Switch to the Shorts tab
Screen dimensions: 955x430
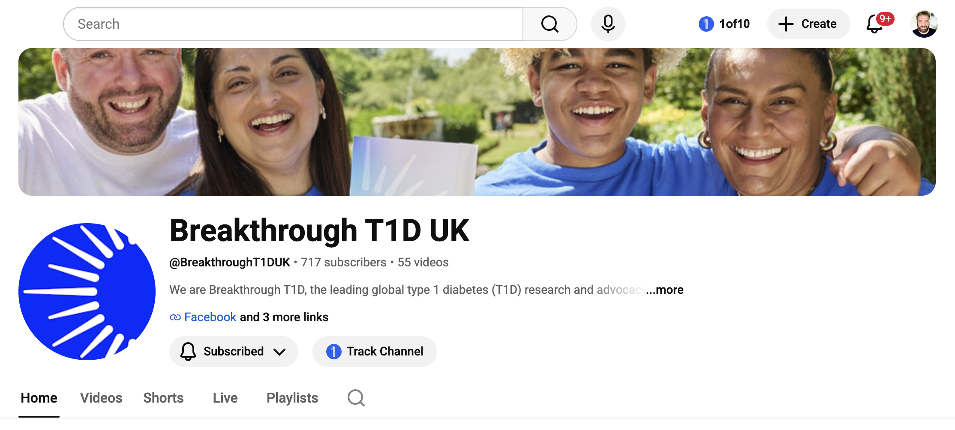coord(163,398)
